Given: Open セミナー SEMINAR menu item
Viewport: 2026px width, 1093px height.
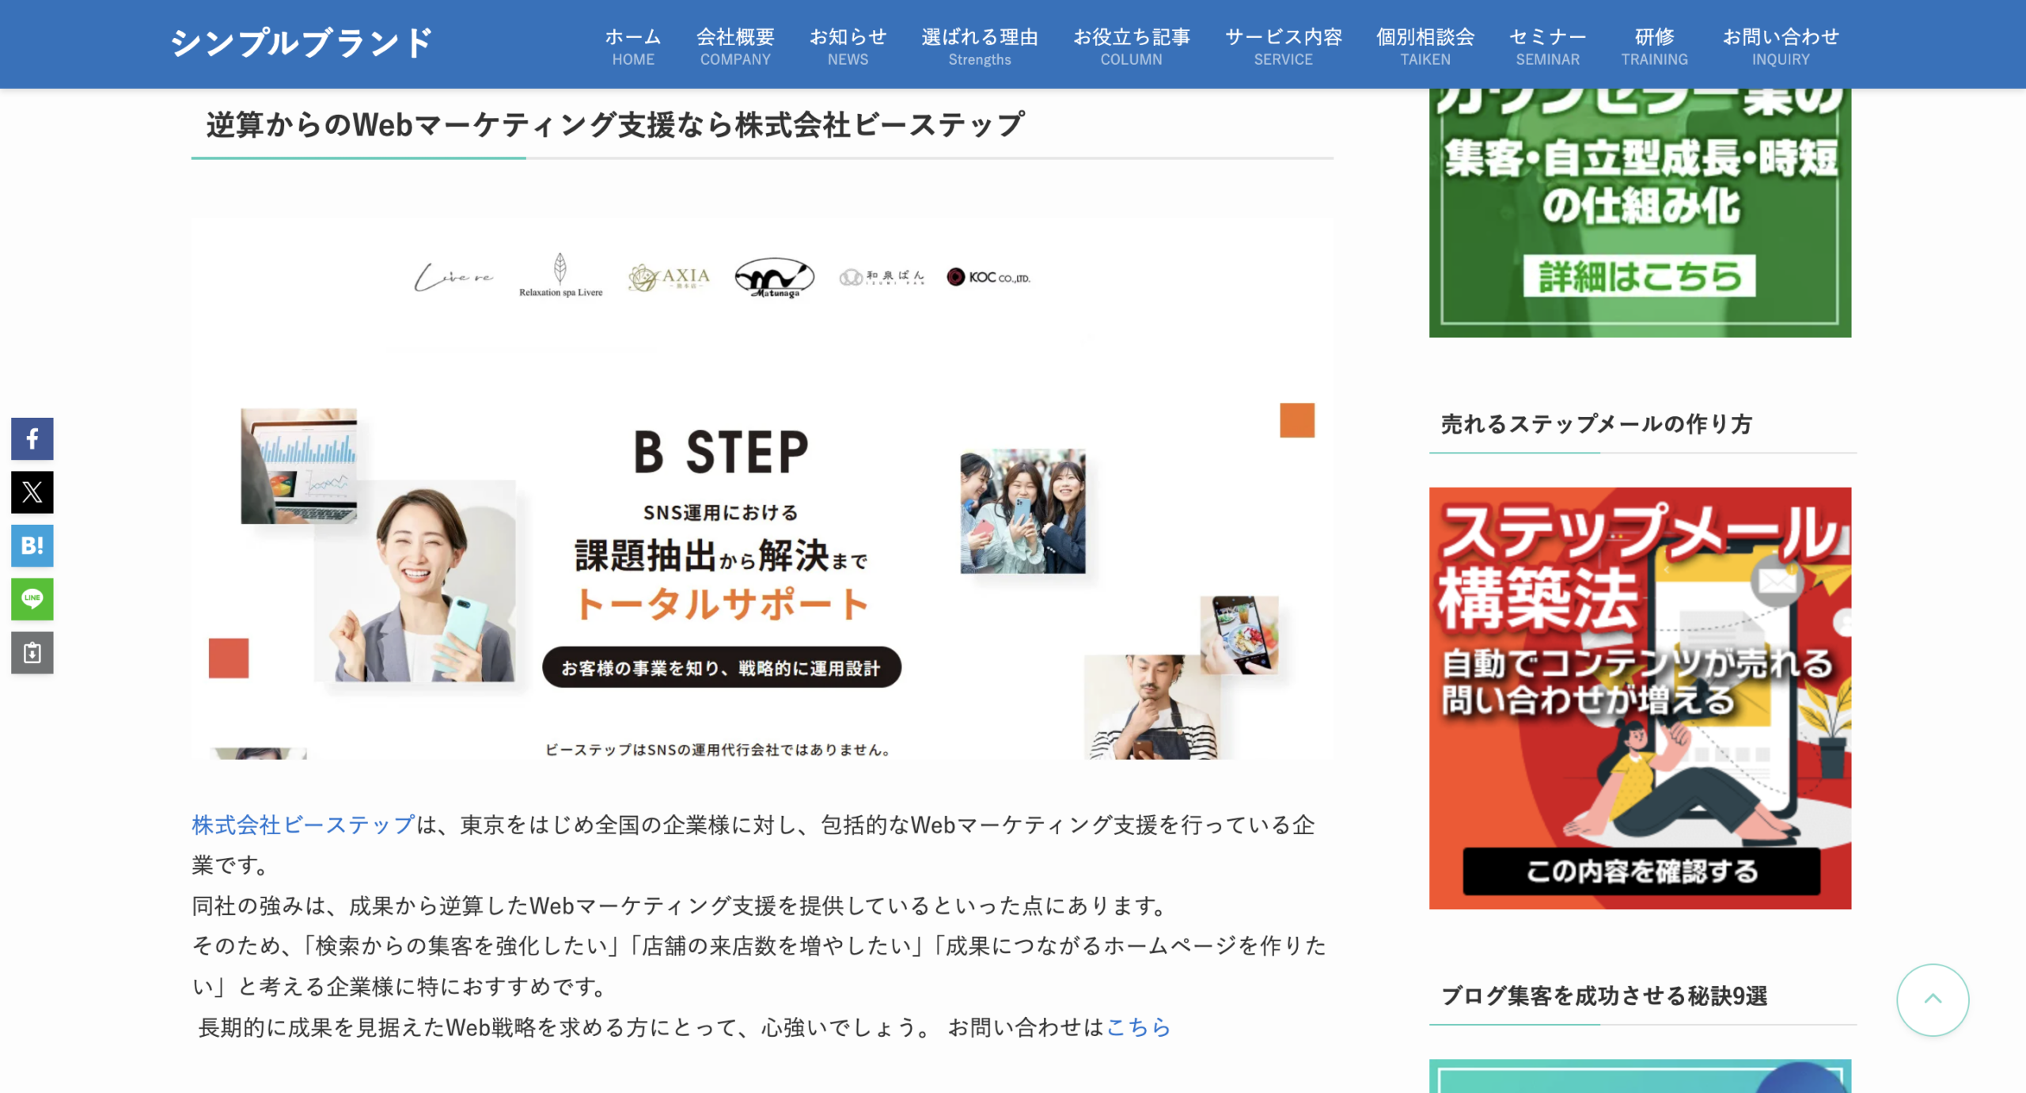Looking at the screenshot, I should 1548,47.
